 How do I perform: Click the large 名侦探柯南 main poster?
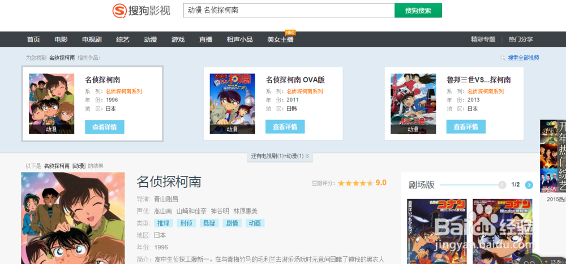(73, 218)
